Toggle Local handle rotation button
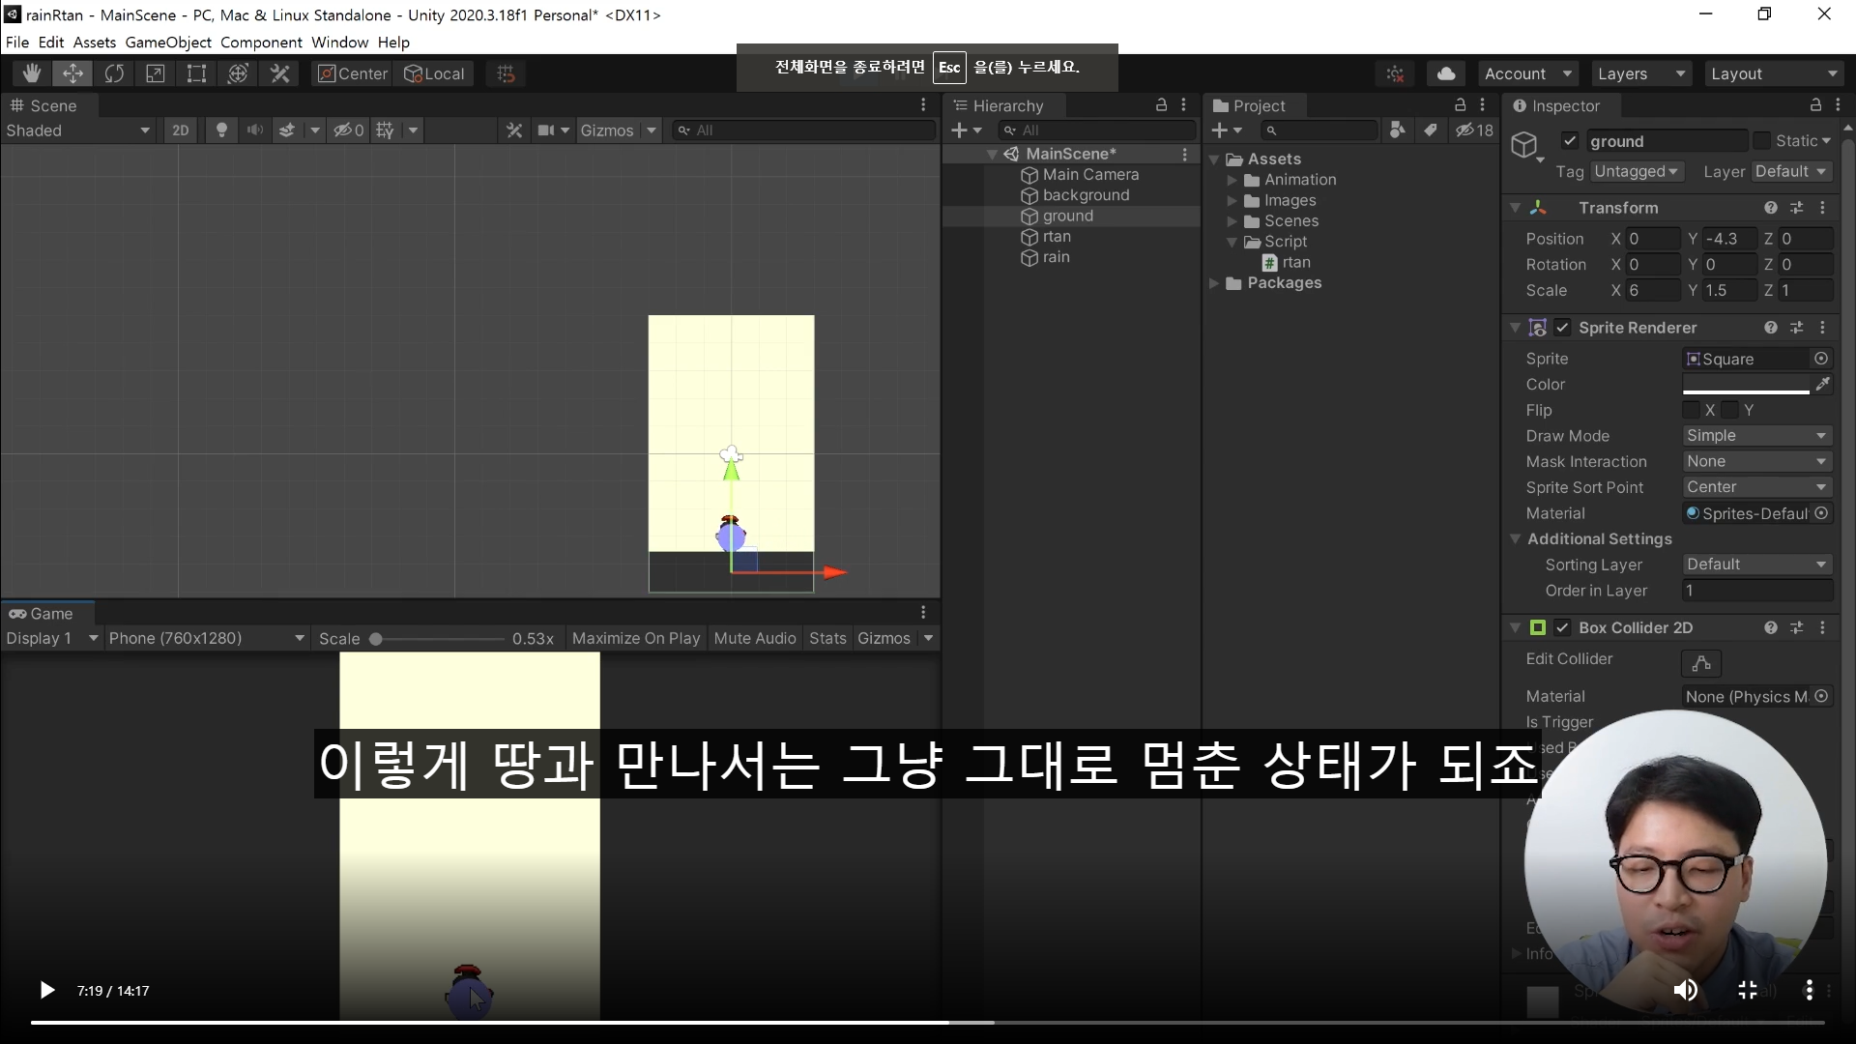 click(434, 73)
